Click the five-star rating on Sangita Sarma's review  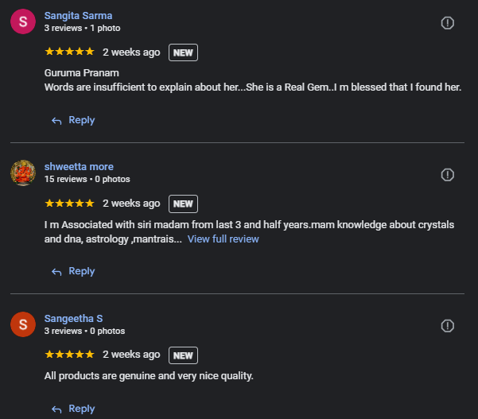tap(69, 52)
